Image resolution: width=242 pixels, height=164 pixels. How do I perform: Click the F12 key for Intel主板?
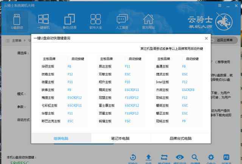(185, 82)
